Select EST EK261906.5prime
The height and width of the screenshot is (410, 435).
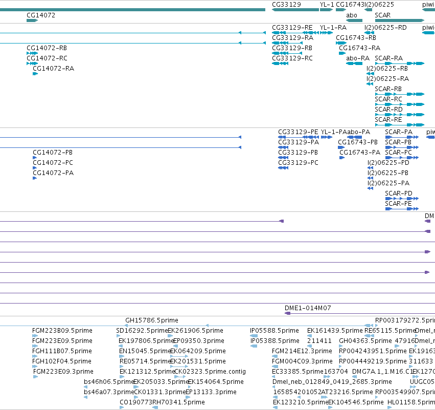pos(196,331)
